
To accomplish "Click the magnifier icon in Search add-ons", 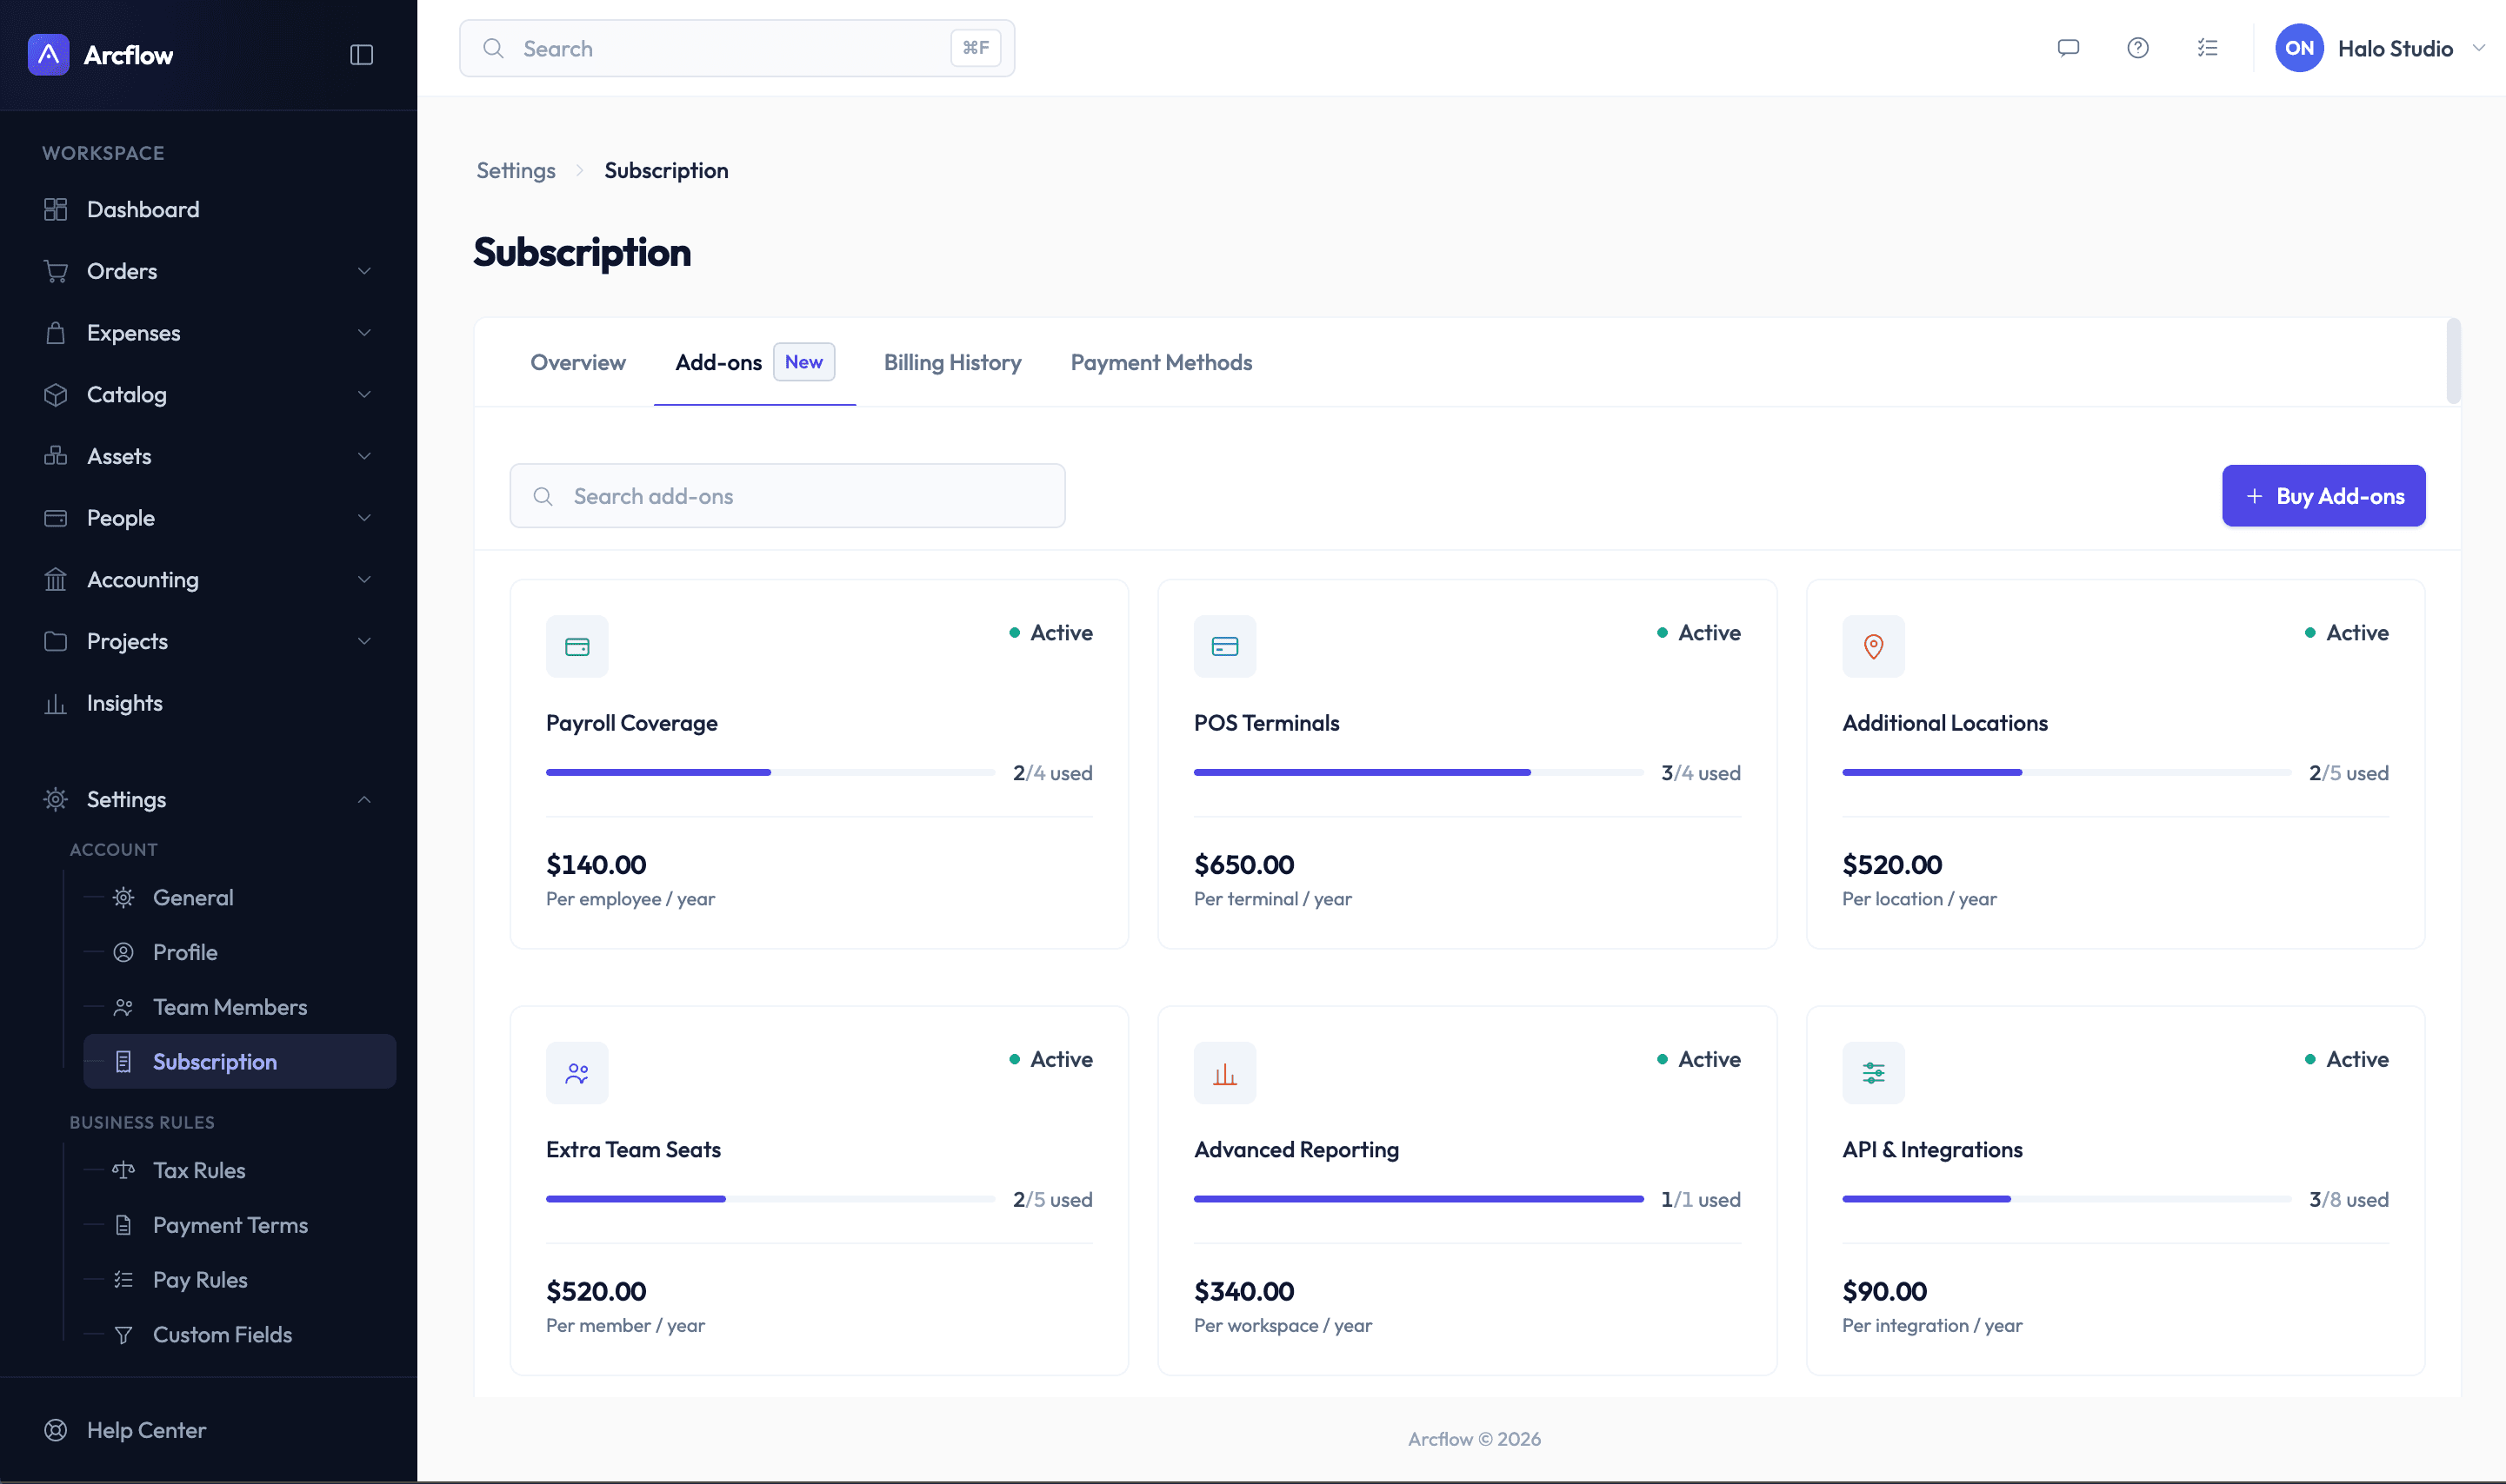I will (x=543, y=496).
